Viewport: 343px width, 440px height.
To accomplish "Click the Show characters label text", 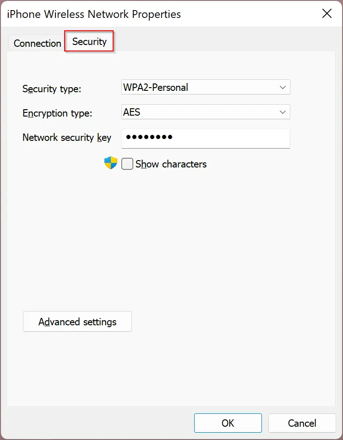I will 171,164.
